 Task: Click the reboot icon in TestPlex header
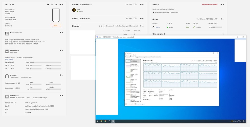pos(52,5)
